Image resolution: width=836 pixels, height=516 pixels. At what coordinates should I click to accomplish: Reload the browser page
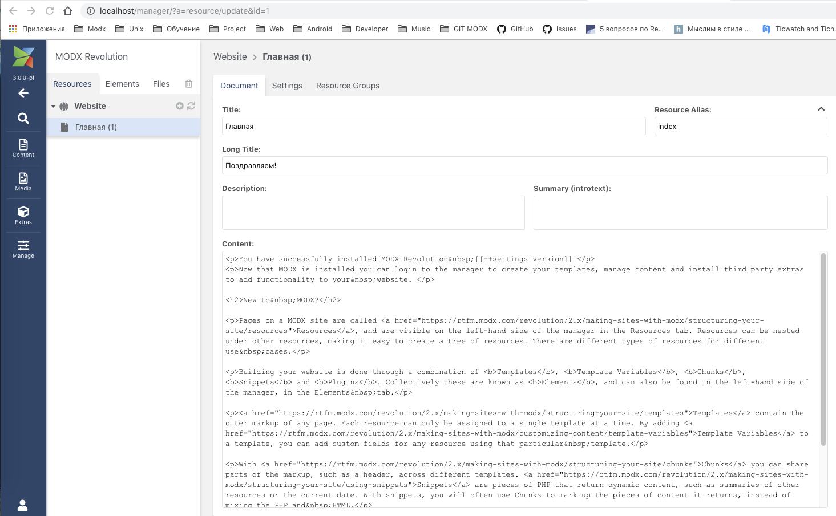click(50, 11)
